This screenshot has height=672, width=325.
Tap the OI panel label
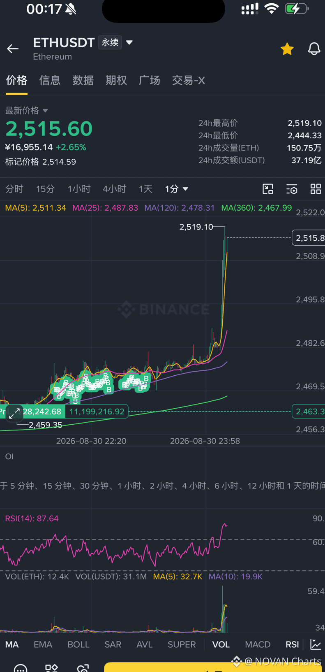point(9,456)
